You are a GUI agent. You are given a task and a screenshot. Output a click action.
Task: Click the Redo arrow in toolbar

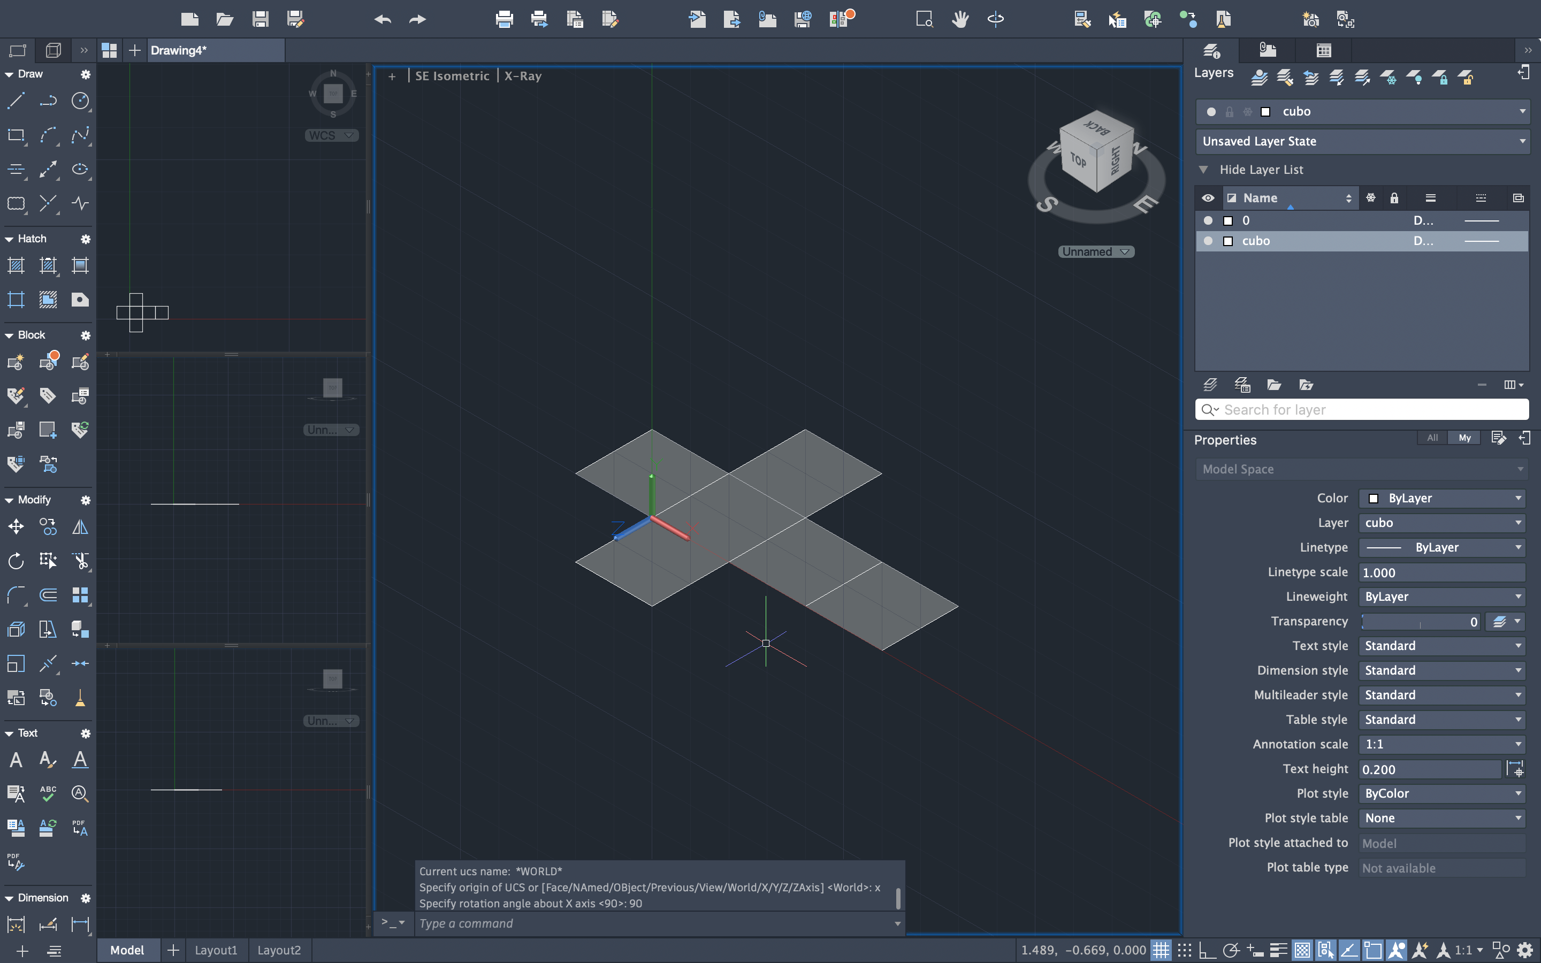click(x=418, y=19)
